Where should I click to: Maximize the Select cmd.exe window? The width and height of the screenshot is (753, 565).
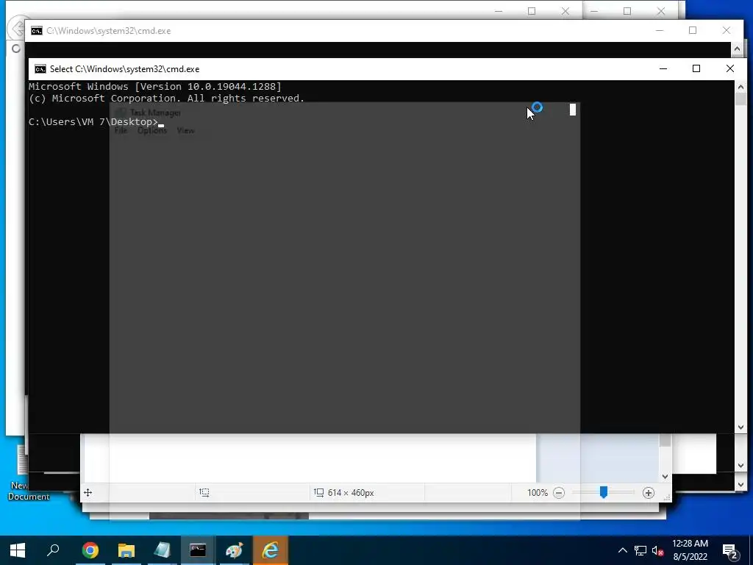coord(696,68)
